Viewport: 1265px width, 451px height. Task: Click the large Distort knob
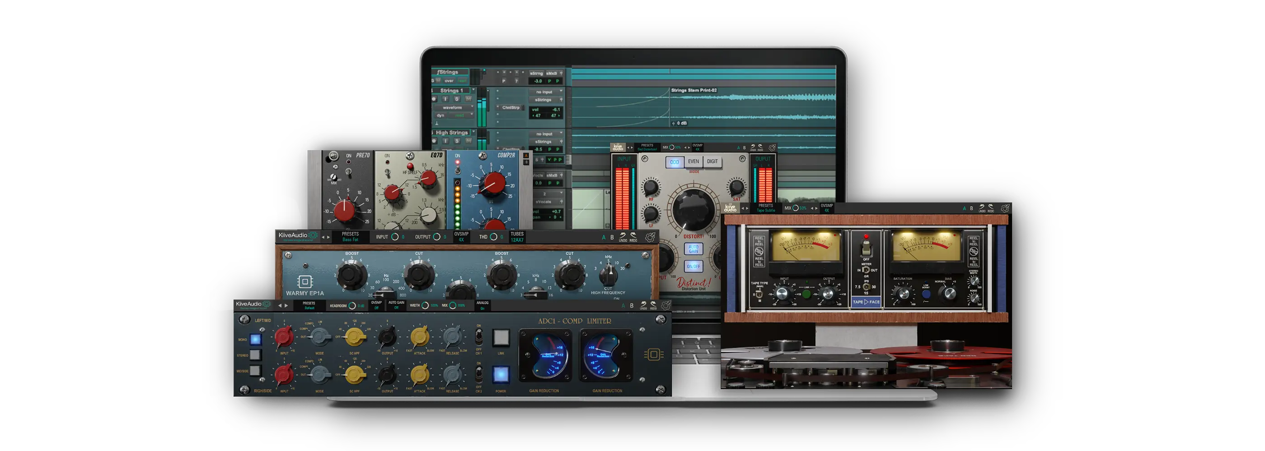(693, 208)
